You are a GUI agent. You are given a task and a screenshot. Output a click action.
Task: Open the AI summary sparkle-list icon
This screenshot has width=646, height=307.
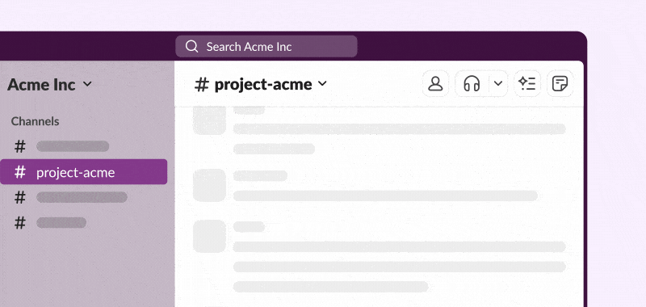pyautogui.click(x=527, y=84)
